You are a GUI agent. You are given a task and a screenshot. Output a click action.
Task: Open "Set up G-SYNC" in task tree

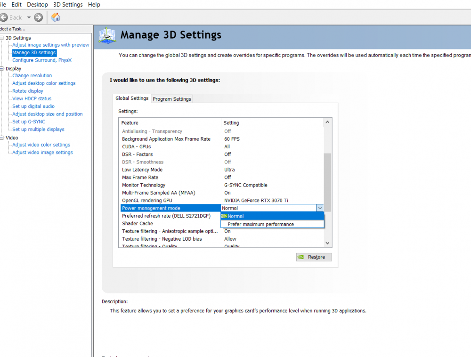coord(29,122)
